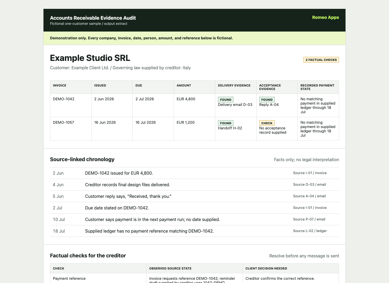Image resolution: width=389 pixels, height=283 pixels.
Task: Click issued date 16 Jun 2026
Action: coord(105,122)
